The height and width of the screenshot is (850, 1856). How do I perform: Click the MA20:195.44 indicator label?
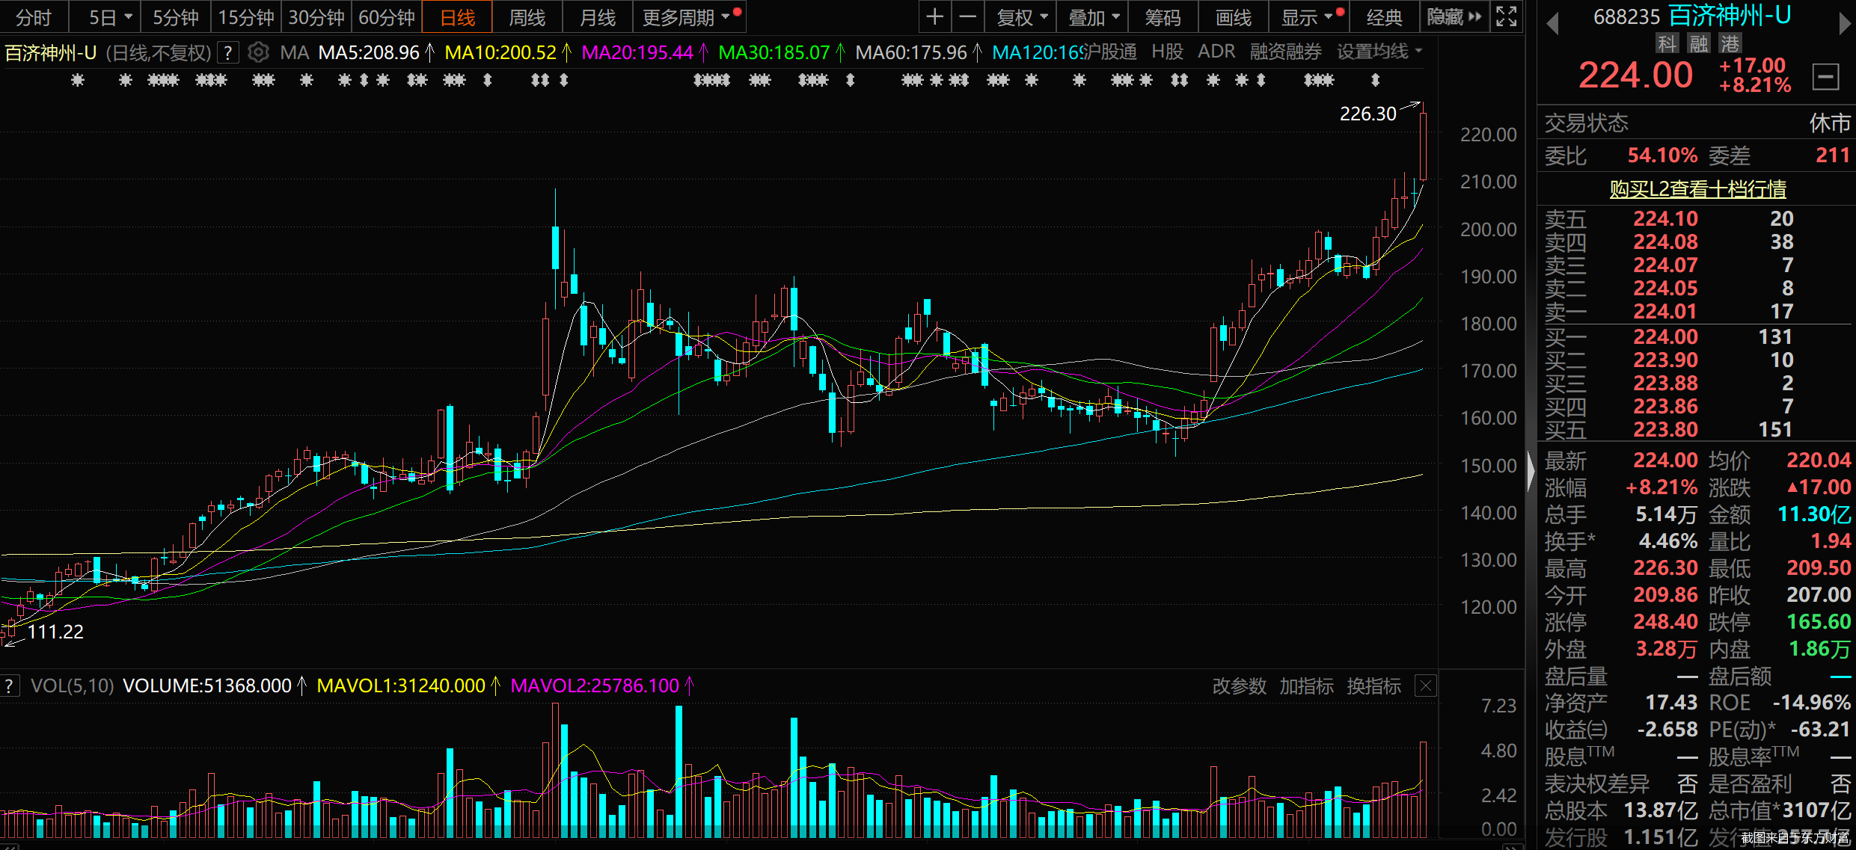click(x=637, y=52)
